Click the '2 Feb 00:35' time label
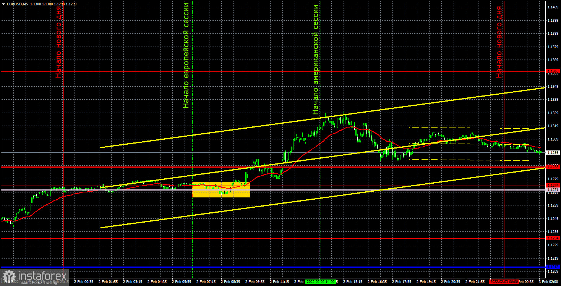The height and width of the screenshot is (286, 561). [83, 281]
